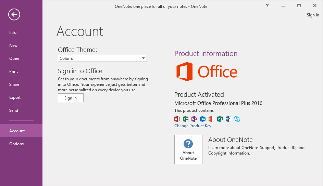
Task: Click the About OneNote heading text
Action: (230, 140)
